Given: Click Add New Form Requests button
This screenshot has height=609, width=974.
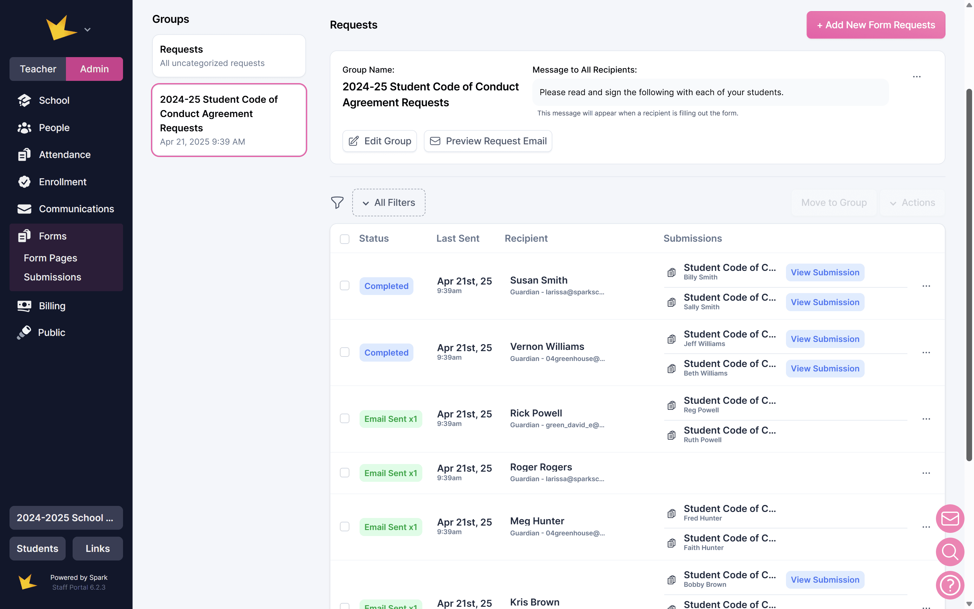Looking at the screenshot, I should [875, 25].
